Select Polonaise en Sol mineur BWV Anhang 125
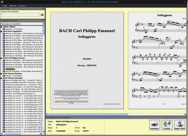Screen dimensions: 188x136 pos(24,67)
